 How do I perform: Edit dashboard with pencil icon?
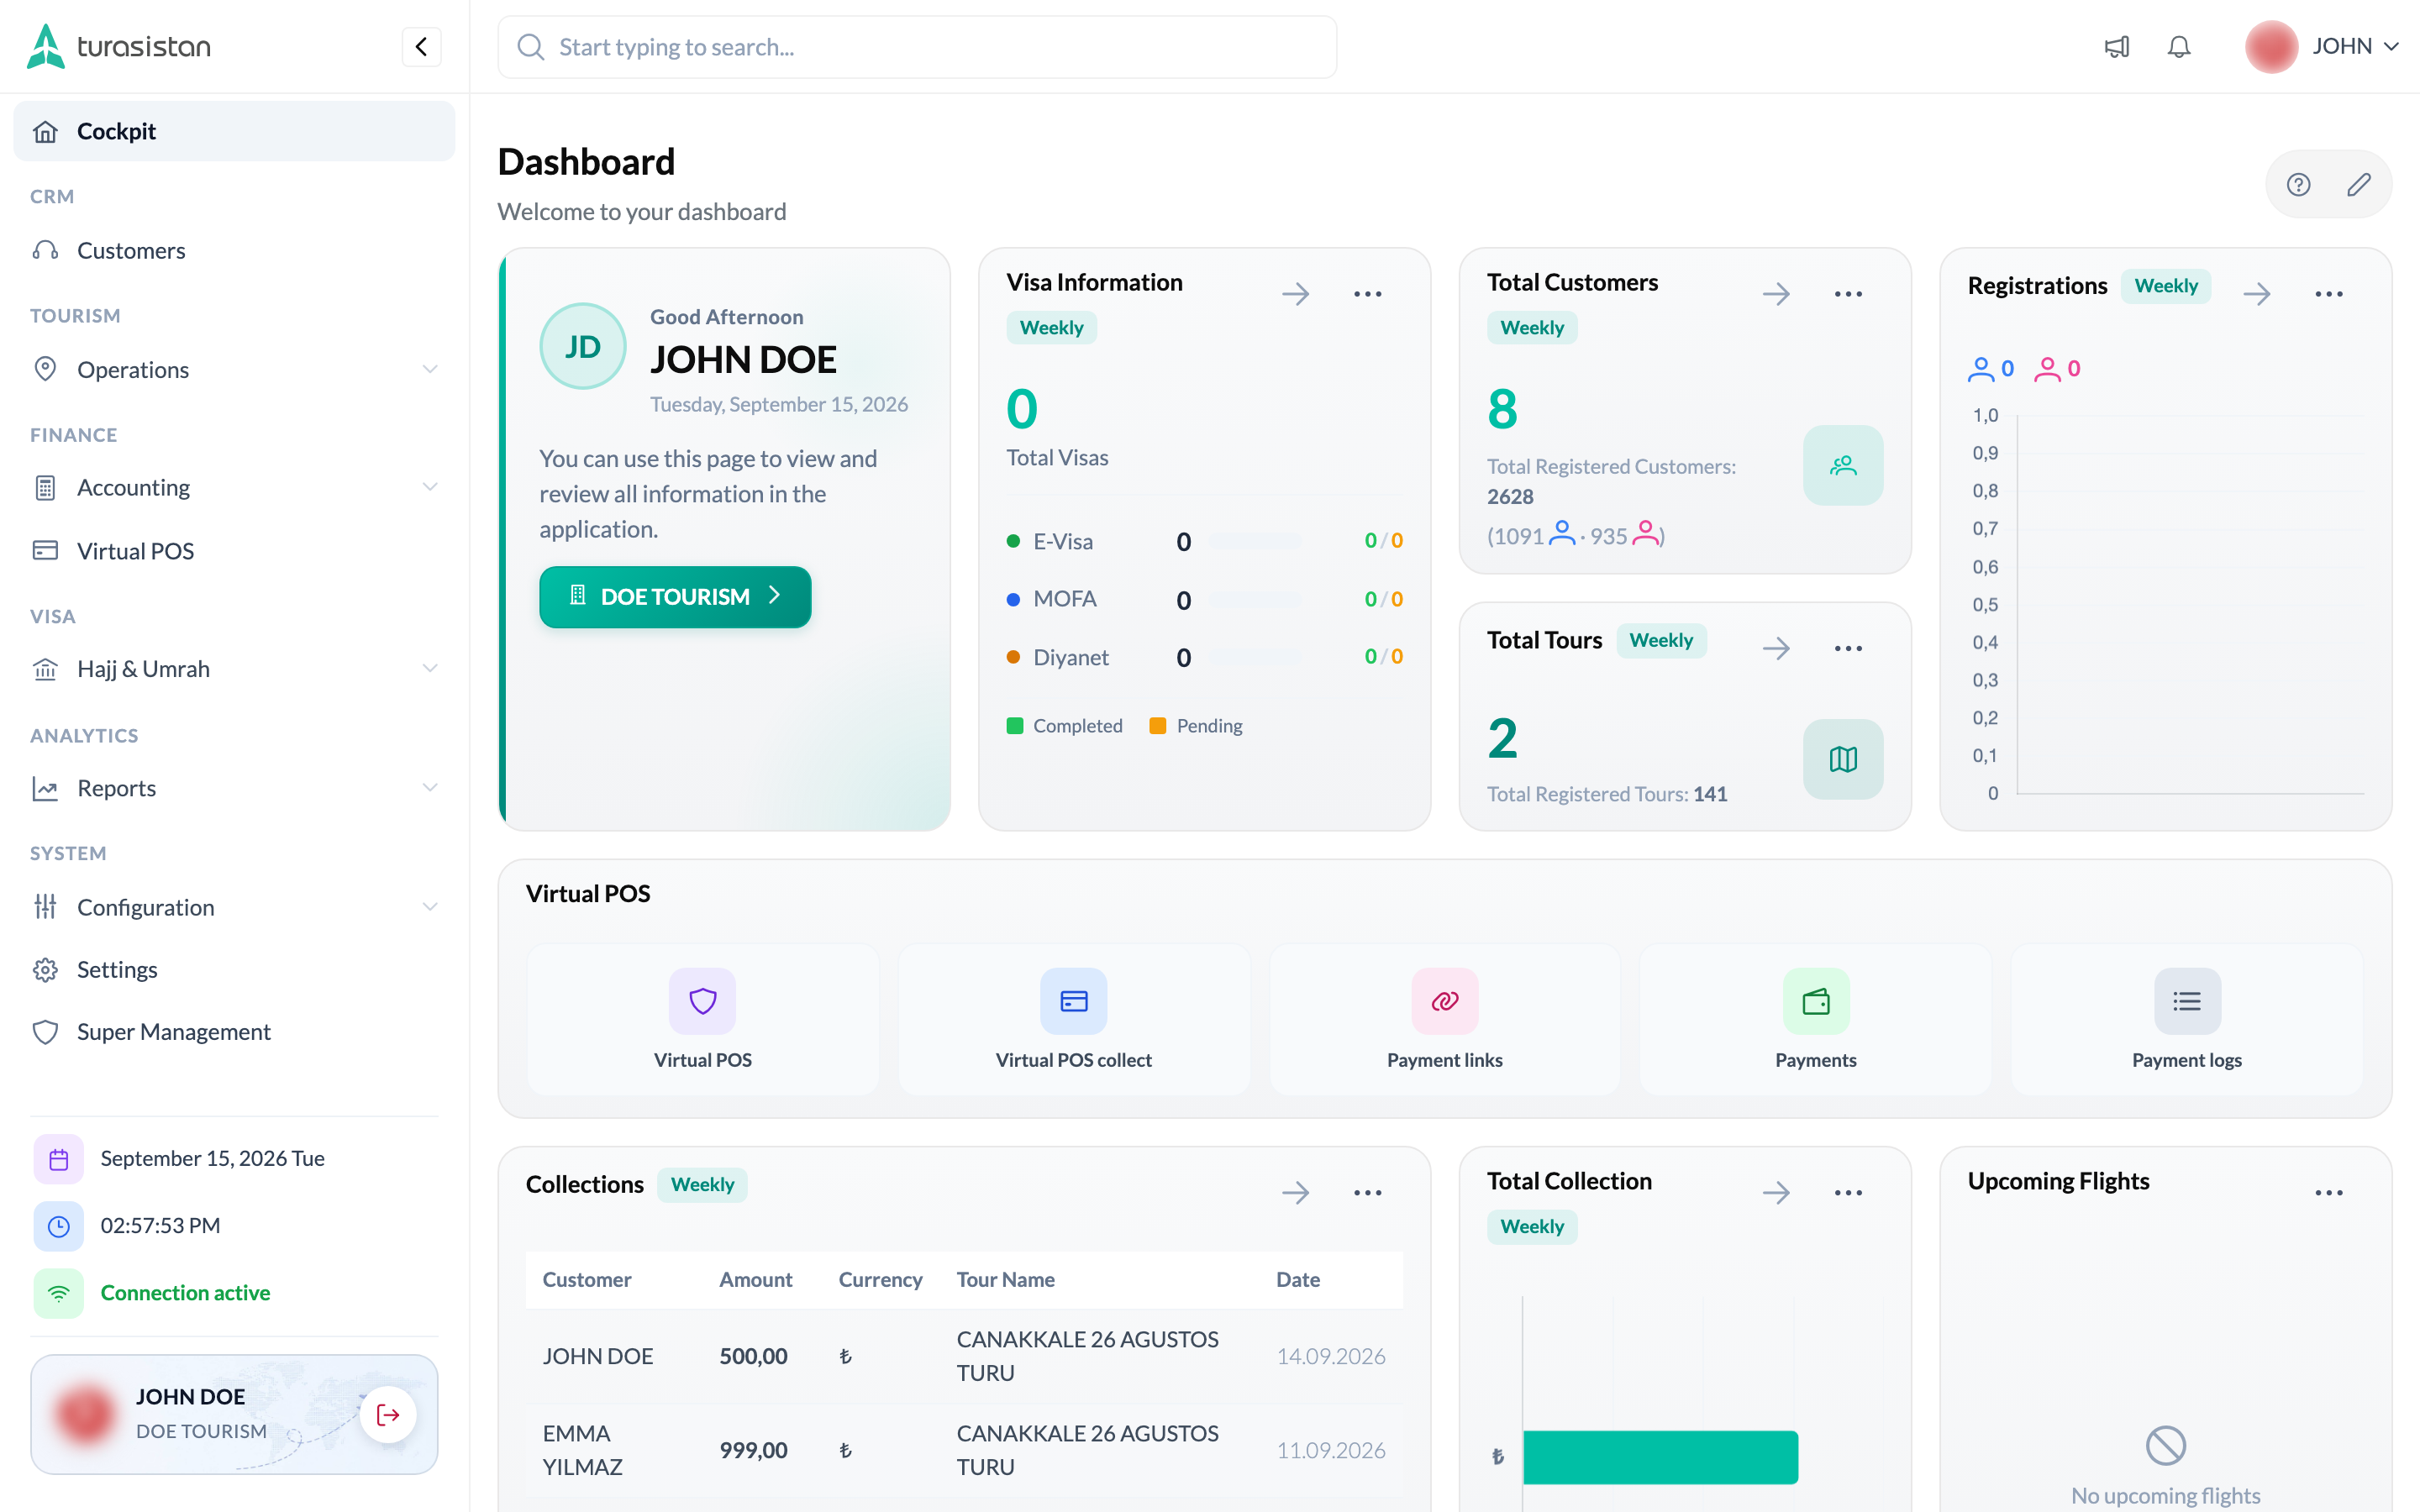click(x=2359, y=184)
